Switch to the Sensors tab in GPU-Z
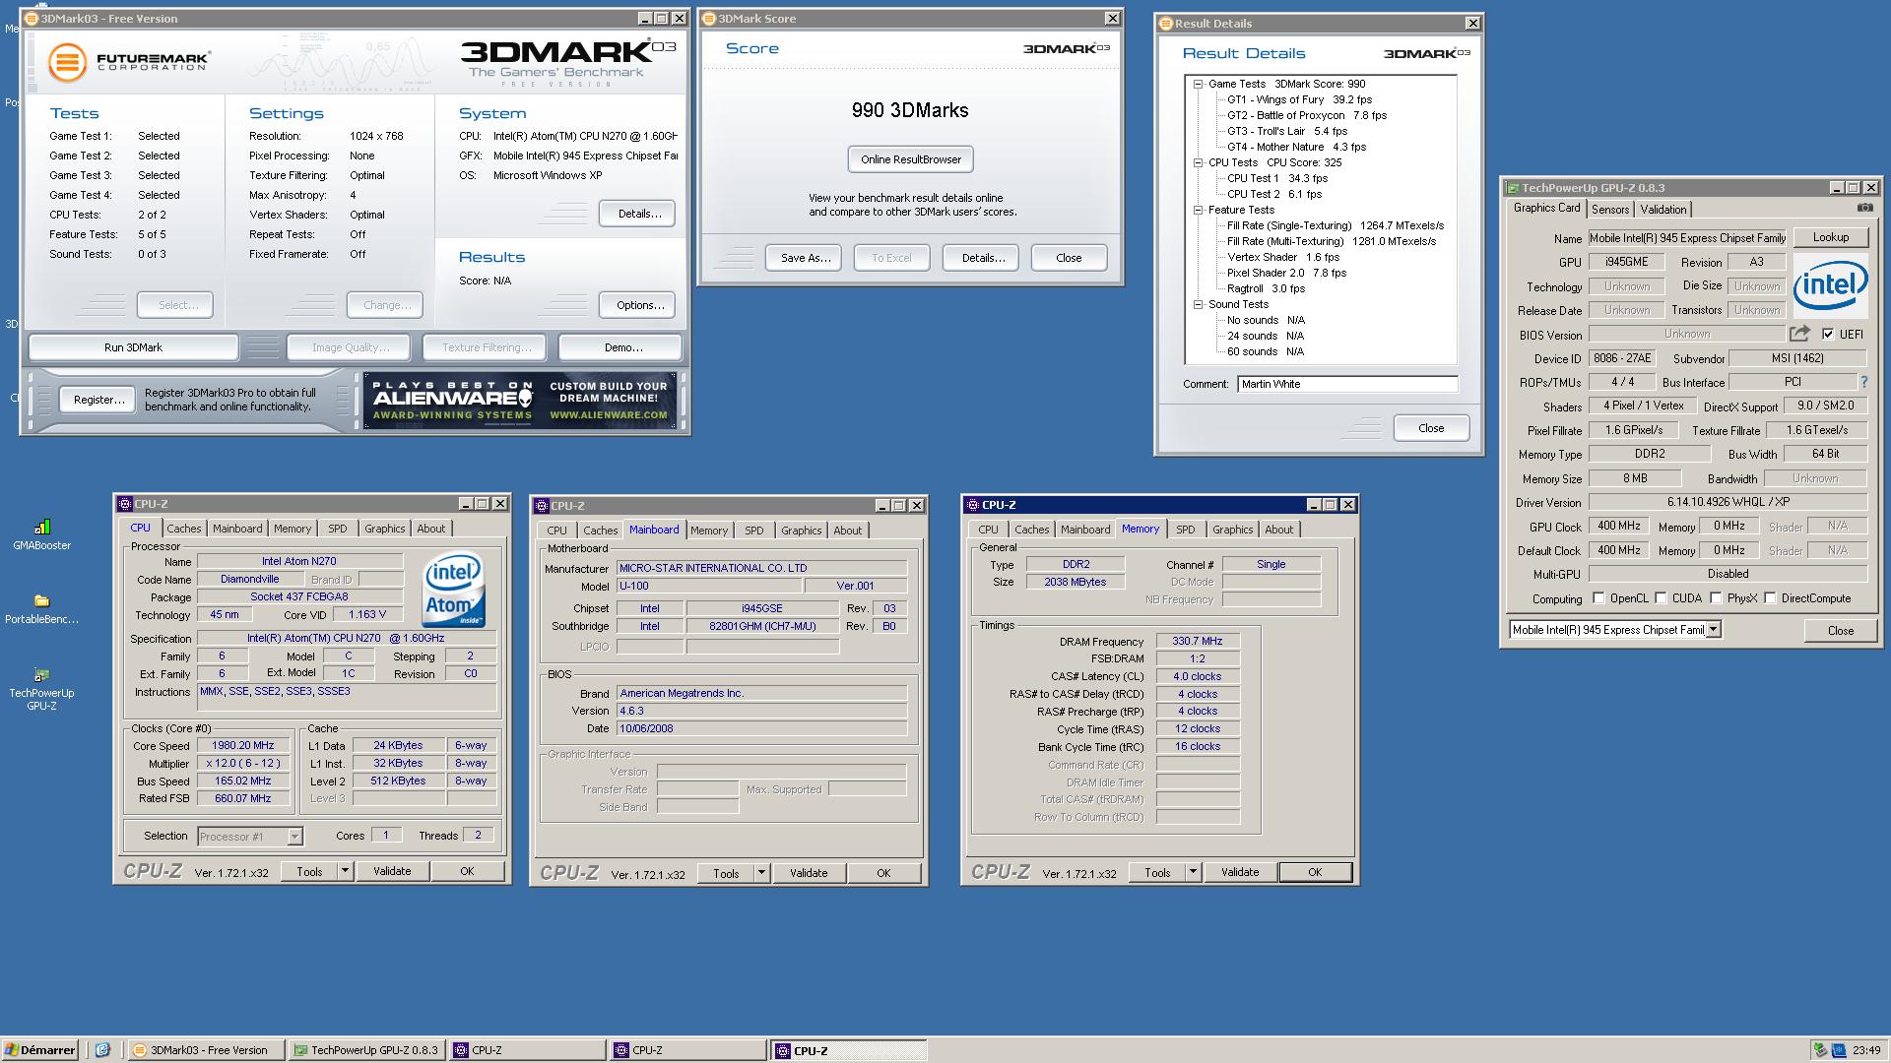The width and height of the screenshot is (1891, 1063). point(1610,210)
